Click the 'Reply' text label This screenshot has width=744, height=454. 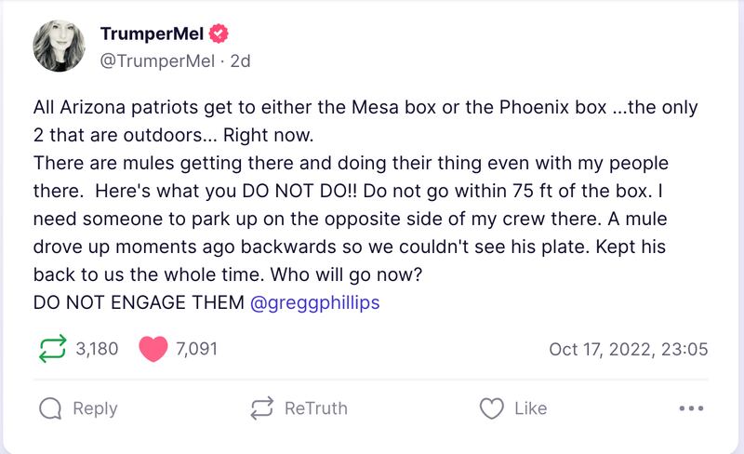(95, 407)
